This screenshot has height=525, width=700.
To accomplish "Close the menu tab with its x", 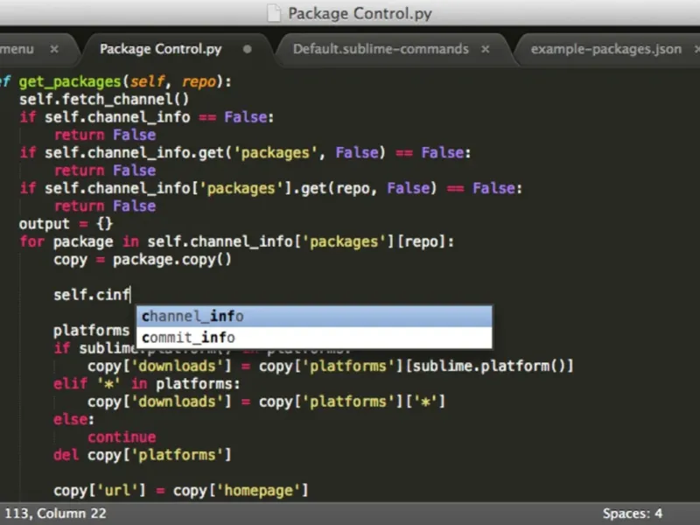I will [x=54, y=49].
